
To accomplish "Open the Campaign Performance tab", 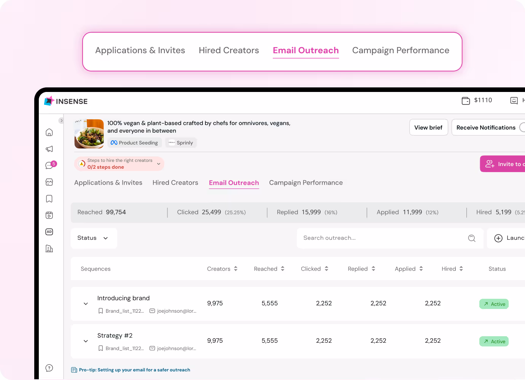I will (x=305, y=182).
